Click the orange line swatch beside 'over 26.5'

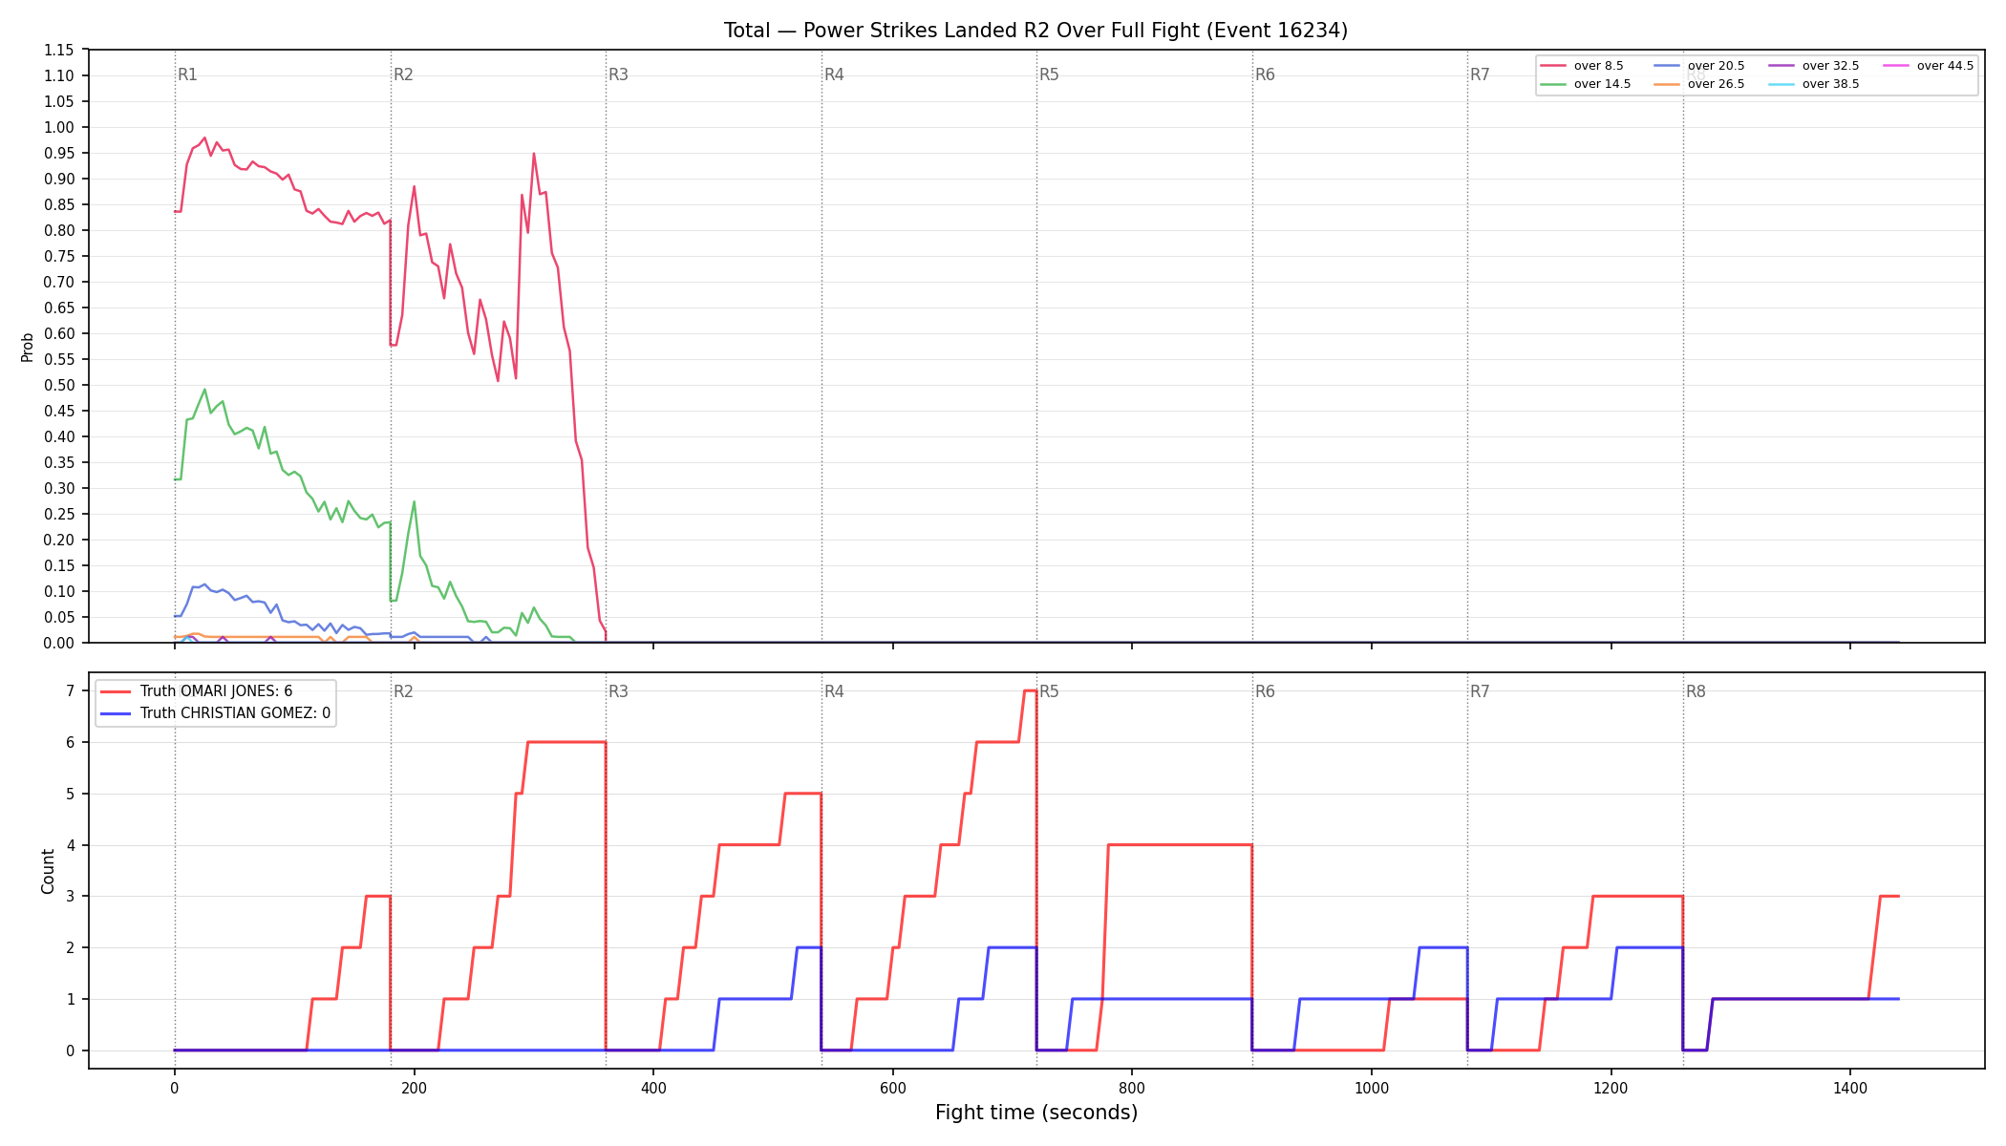tap(1667, 84)
